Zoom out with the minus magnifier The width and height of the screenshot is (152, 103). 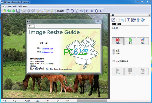click(x=43, y=11)
